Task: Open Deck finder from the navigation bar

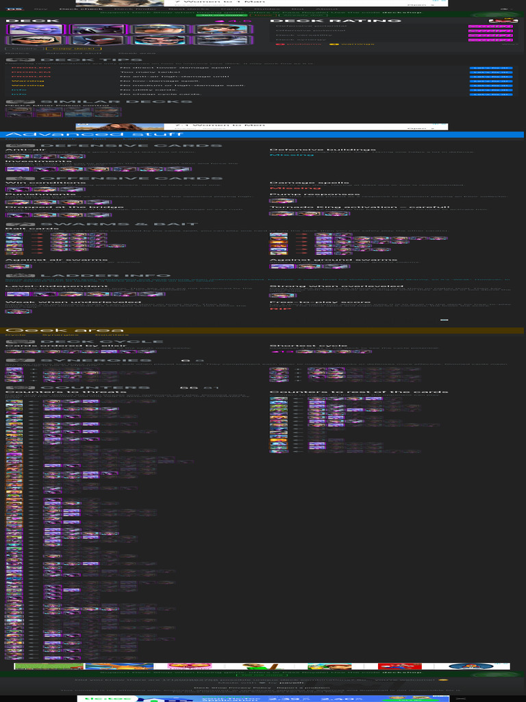Action: (x=135, y=9)
